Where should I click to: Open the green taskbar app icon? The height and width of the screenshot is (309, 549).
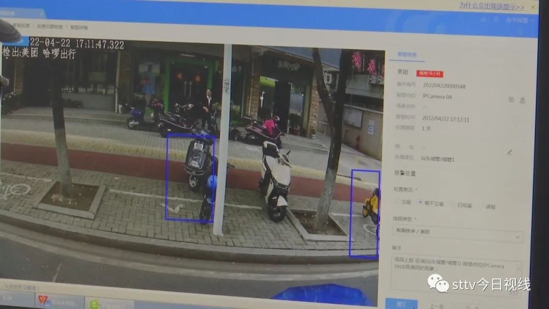coord(95,304)
